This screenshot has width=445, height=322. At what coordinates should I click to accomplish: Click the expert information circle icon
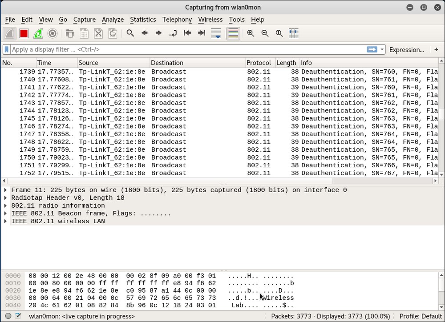coord(8,316)
